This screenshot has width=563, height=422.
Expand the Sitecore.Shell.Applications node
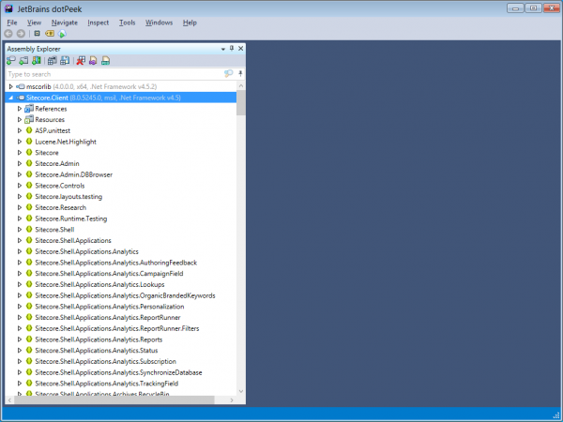(x=20, y=240)
